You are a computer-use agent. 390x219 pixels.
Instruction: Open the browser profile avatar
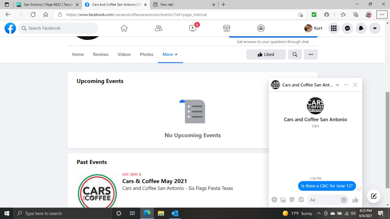point(369,15)
